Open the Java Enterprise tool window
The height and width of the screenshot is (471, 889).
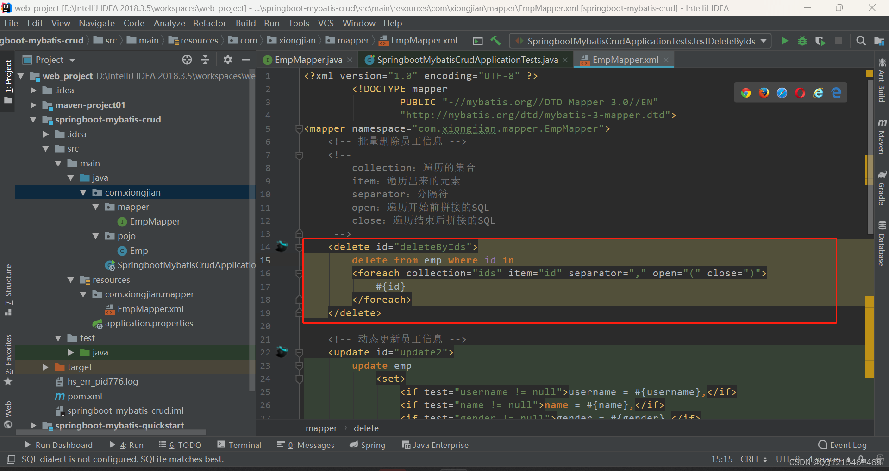click(435, 445)
